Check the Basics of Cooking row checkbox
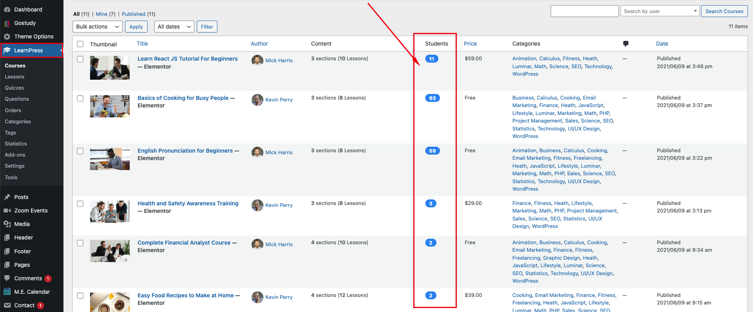The image size is (753, 312). [x=80, y=98]
